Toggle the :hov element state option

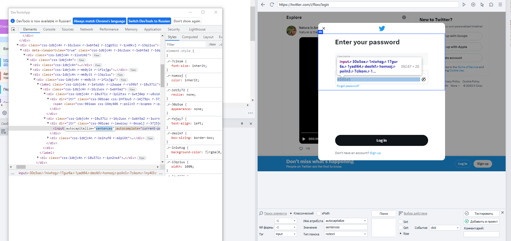[212, 45]
